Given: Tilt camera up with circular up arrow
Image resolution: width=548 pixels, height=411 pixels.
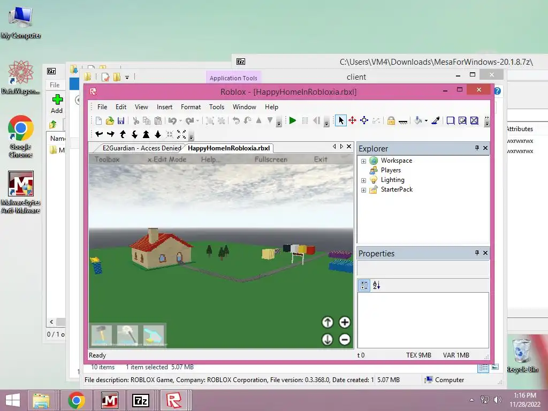Looking at the screenshot, I should click(x=328, y=322).
